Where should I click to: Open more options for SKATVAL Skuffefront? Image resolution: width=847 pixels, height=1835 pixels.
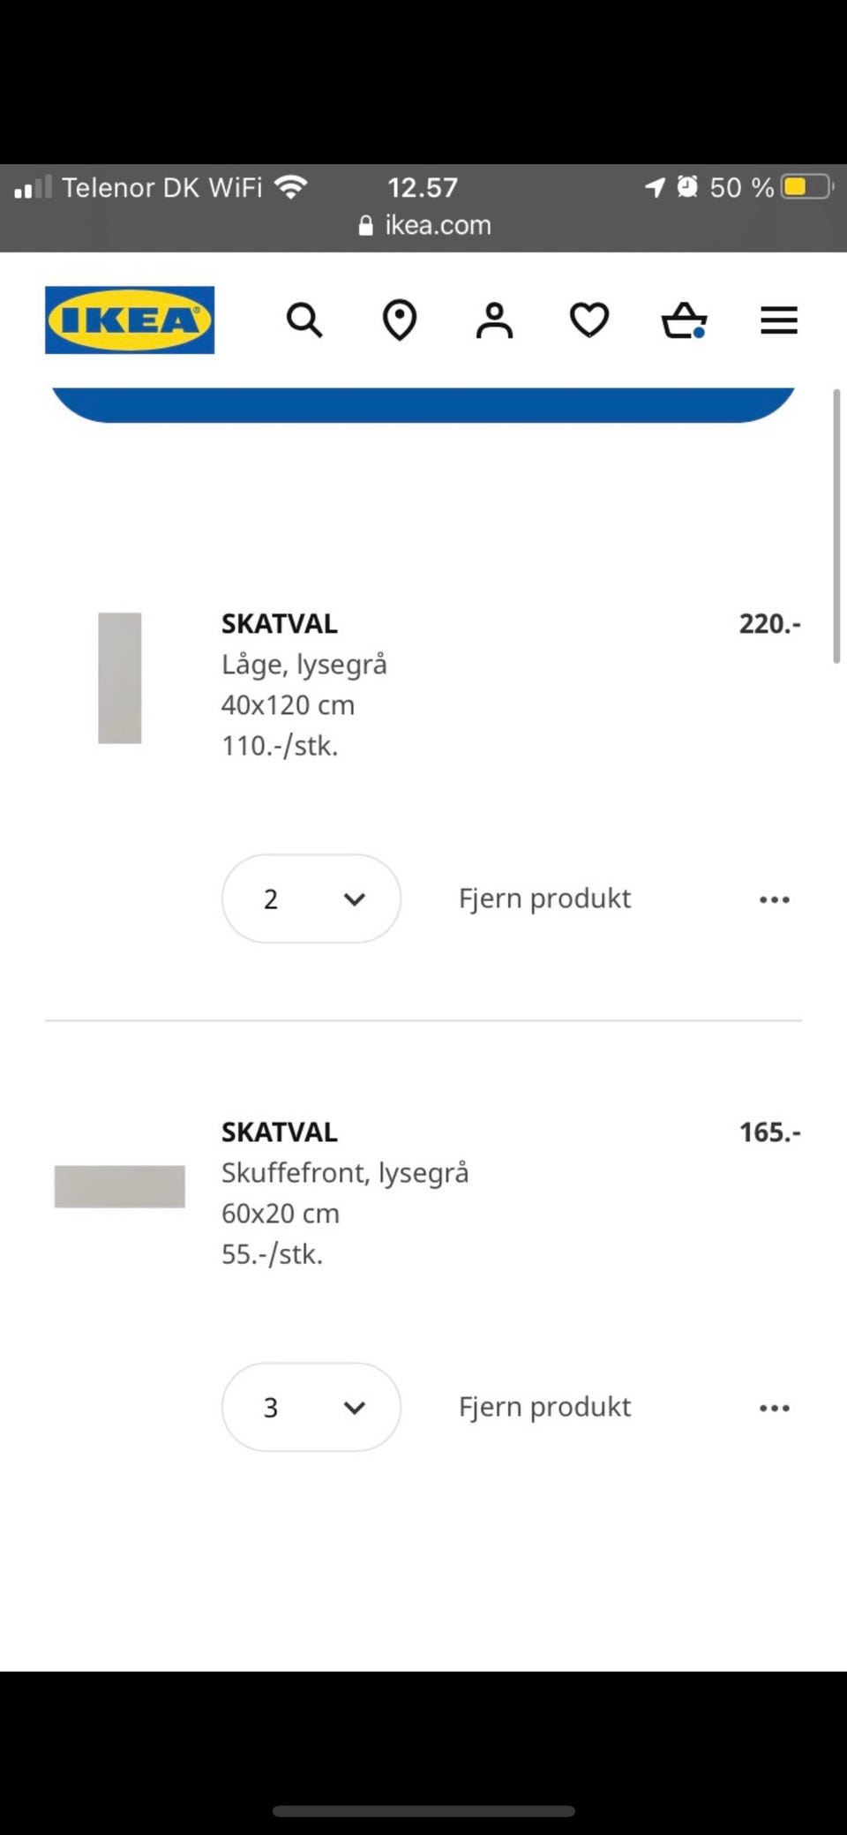[x=775, y=1408]
